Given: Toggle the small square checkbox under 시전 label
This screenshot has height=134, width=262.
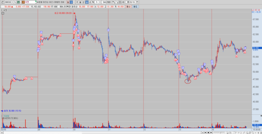Looking at the screenshot, I should [x=3, y=13].
